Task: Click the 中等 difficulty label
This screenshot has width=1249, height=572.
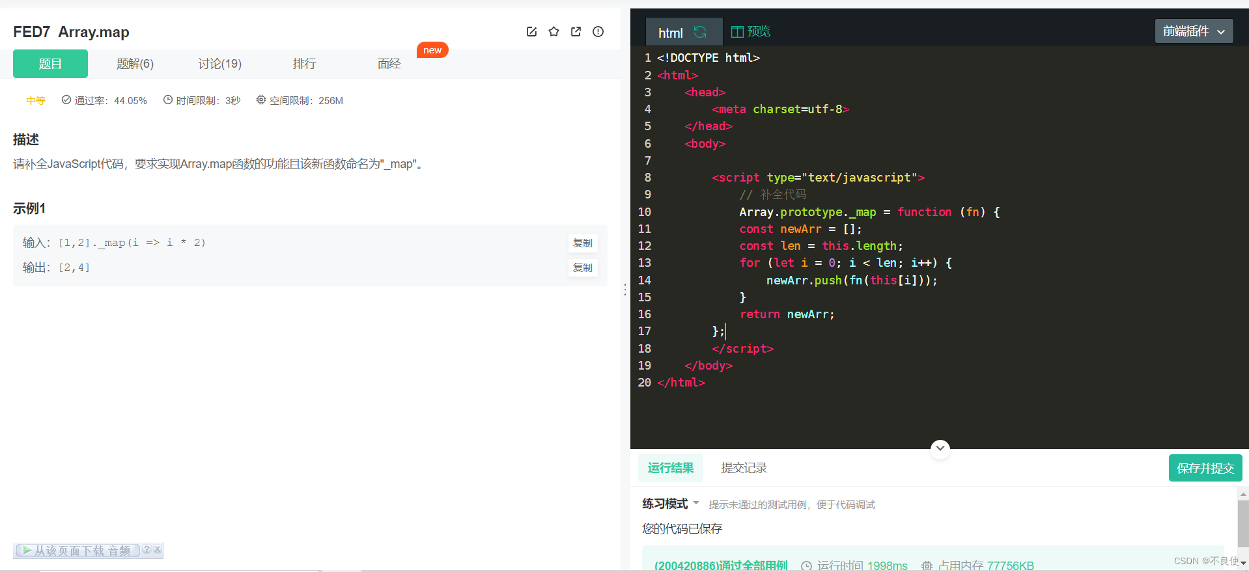Action: 36,100
